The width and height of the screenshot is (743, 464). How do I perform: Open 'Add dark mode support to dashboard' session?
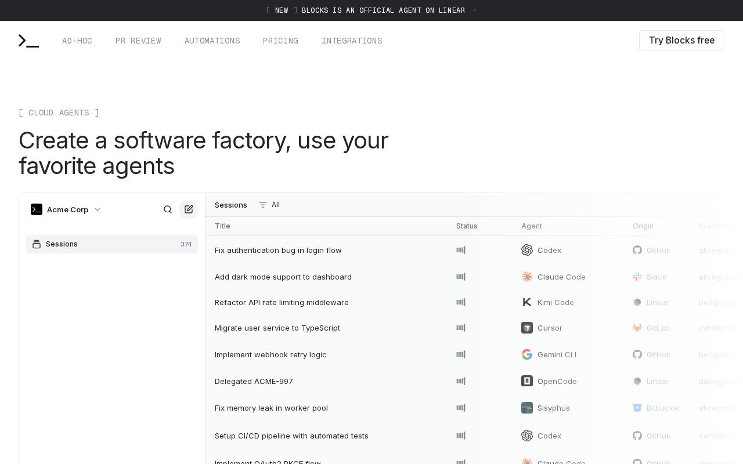pyautogui.click(x=283, y=277)
